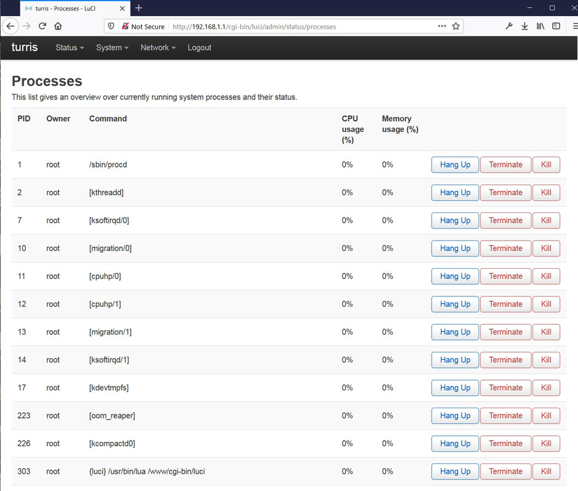Kill the [oom_reaper] process
The width and height of the screenshot is (578, 491).
click(x=546, y=416)
